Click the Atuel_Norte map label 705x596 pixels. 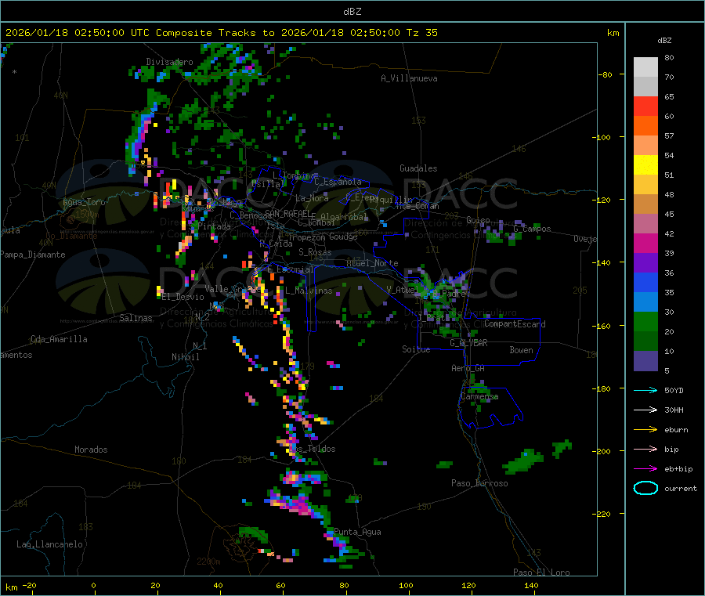pyautogui.click(x=372, y=263)
